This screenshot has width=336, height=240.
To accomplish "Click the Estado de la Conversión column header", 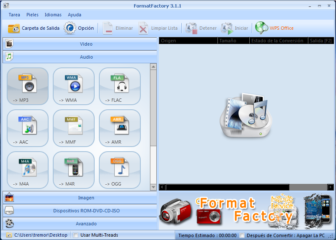I will pyautogui.click(x=279, y=41).
